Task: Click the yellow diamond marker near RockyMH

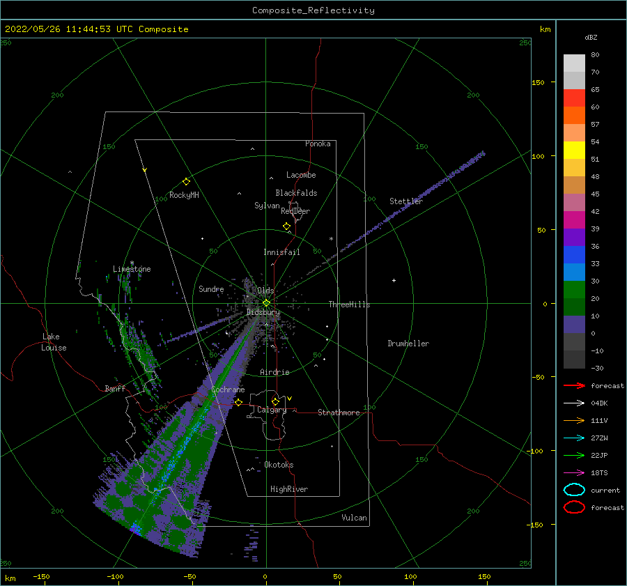Action: (186, 182)
